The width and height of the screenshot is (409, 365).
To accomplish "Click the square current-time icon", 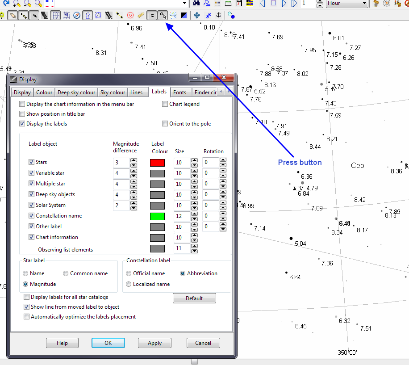I will pyautogui.click(x=273, y=3).
